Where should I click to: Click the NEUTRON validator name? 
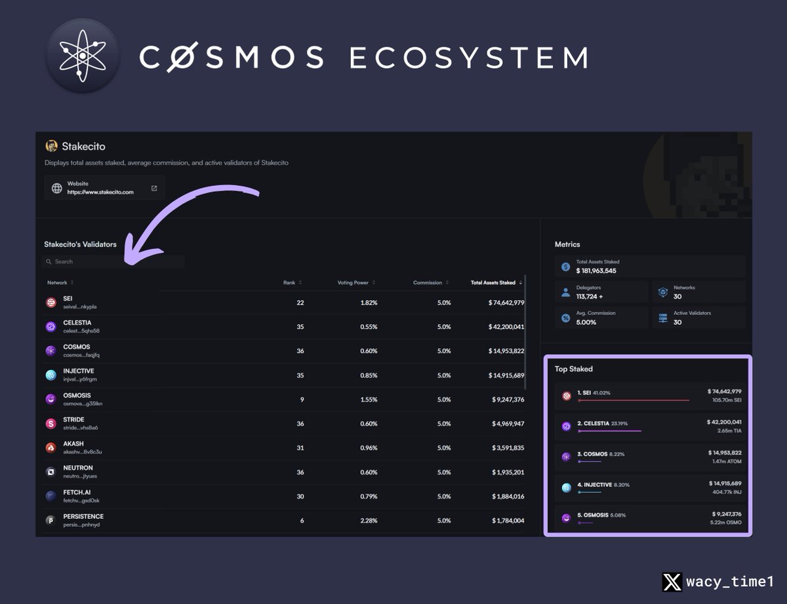pos(78,468)
